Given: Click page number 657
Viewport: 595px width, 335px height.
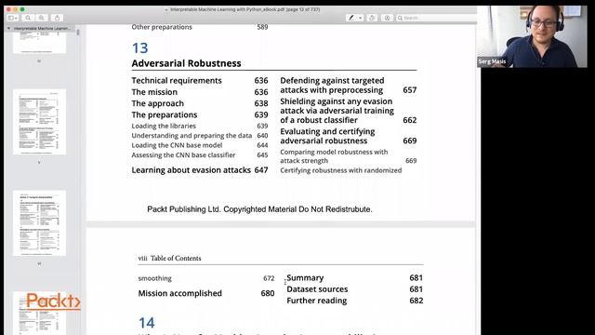Looking at the screenshot, I should pyautogui.click(x=410, y=90).
